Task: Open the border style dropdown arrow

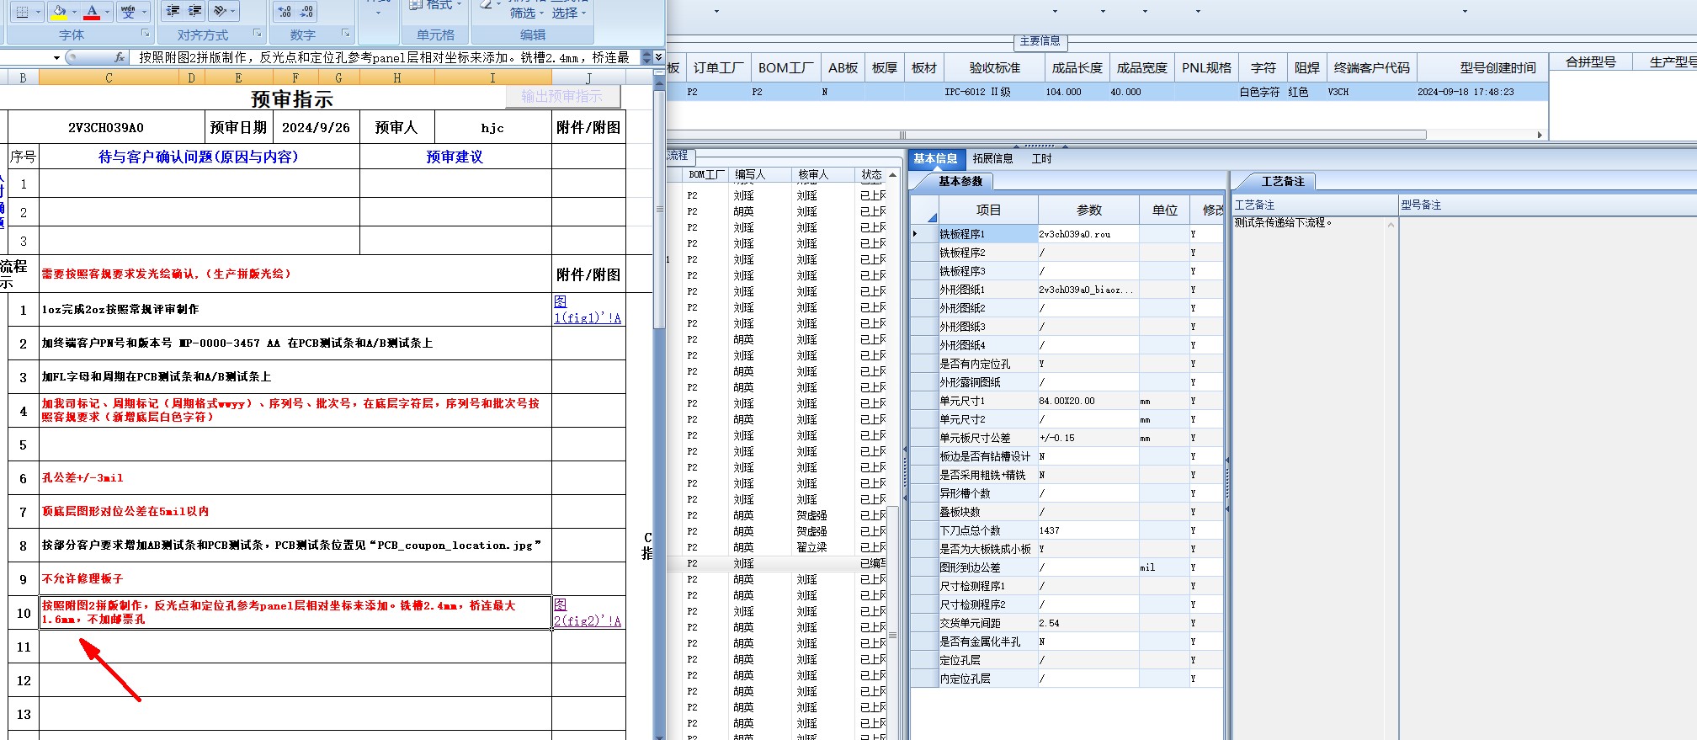Action: click(38, 12)
